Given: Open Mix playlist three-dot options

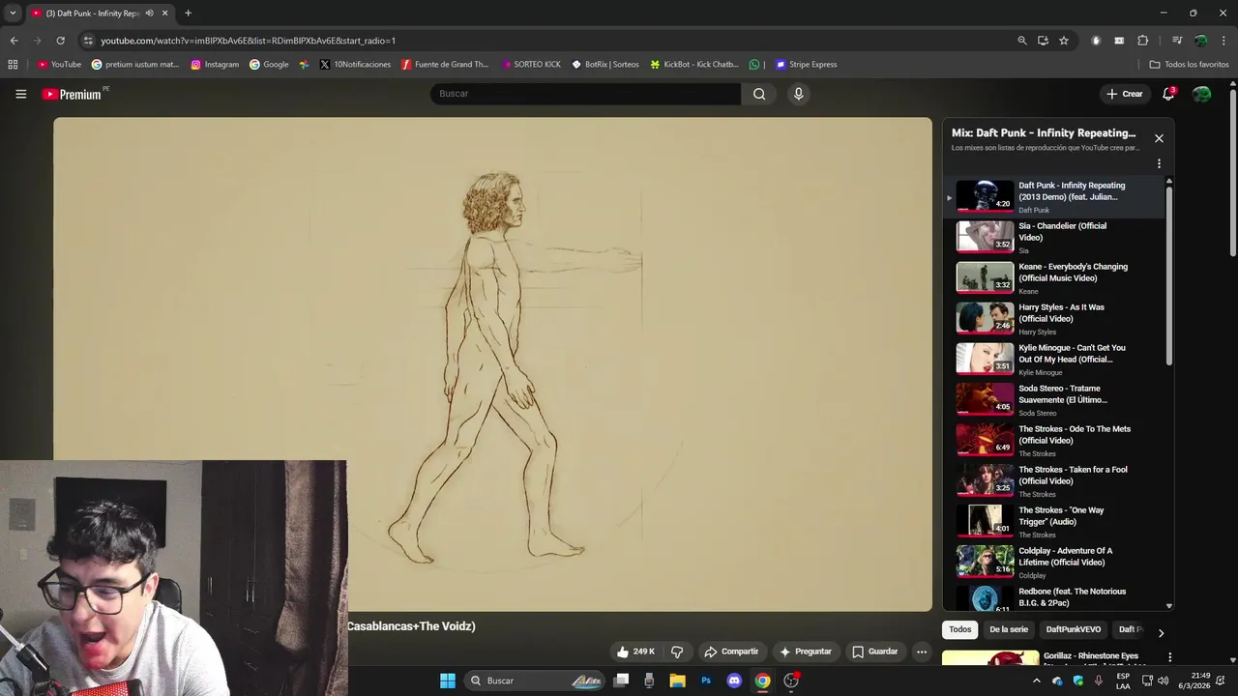Looking at the screenshot, I should (x=1159, y=164).
